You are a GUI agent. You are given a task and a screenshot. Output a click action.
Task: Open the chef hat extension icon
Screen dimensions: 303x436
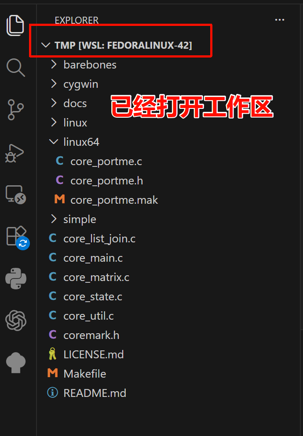point(16,362)
